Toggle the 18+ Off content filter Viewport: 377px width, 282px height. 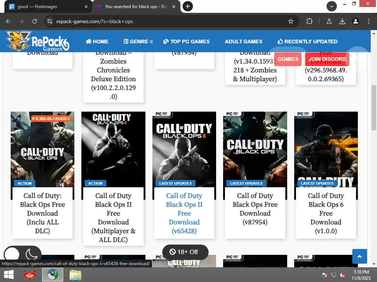[x=186, y=252]
